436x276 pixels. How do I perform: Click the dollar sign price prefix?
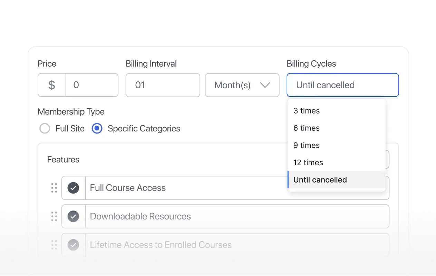(x=52, y=85)
